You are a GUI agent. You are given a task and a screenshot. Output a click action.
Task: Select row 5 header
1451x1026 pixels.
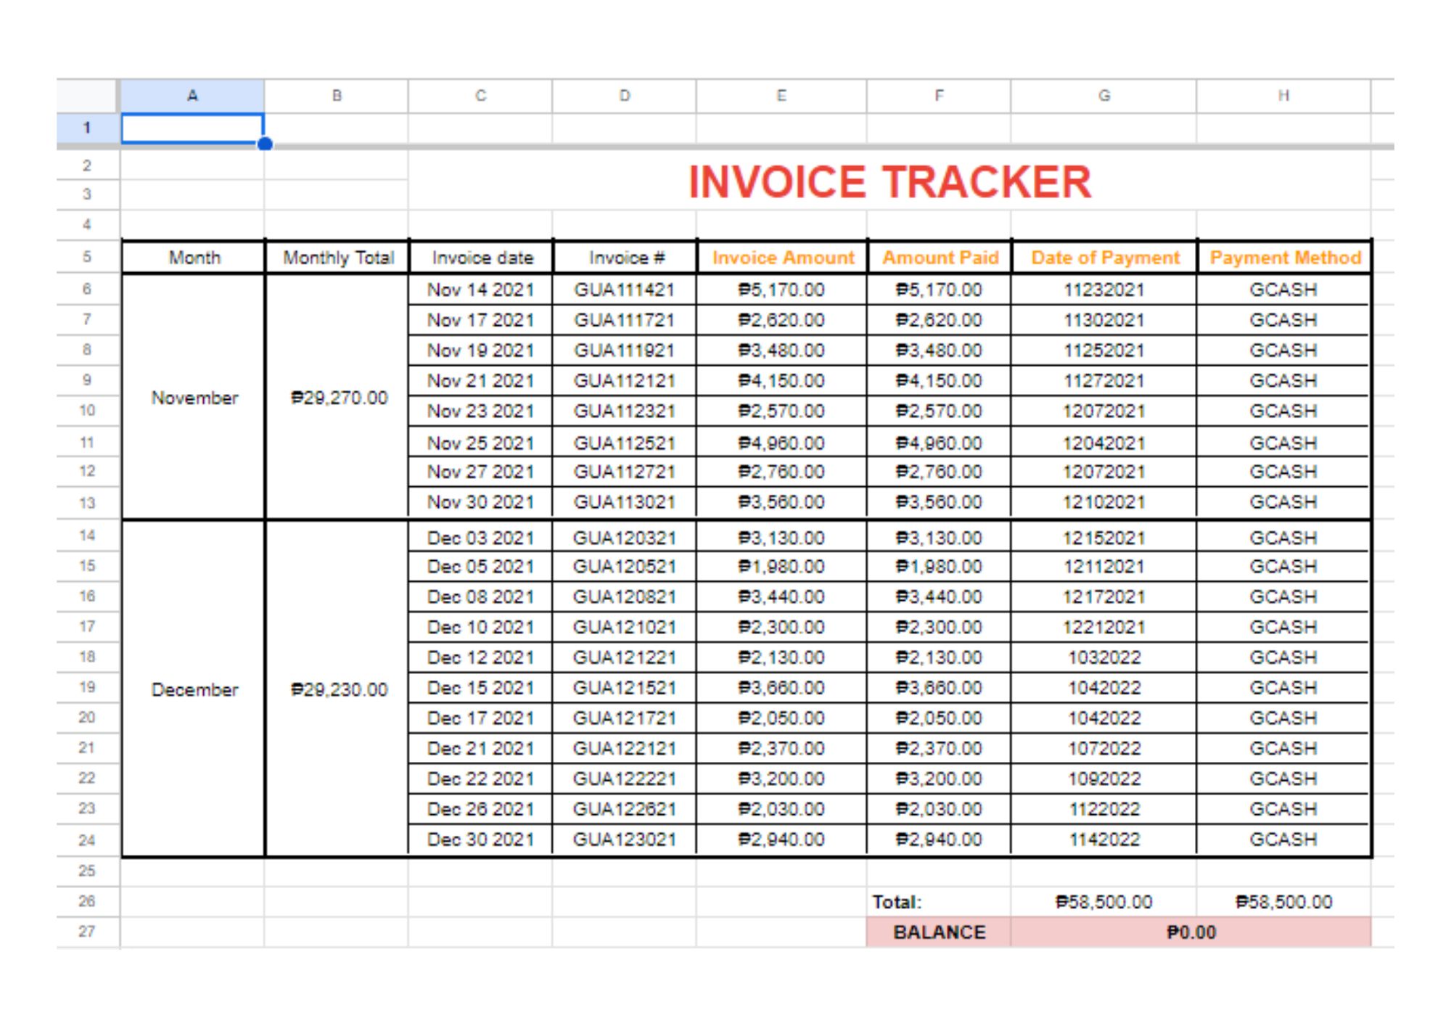point(87,257)
